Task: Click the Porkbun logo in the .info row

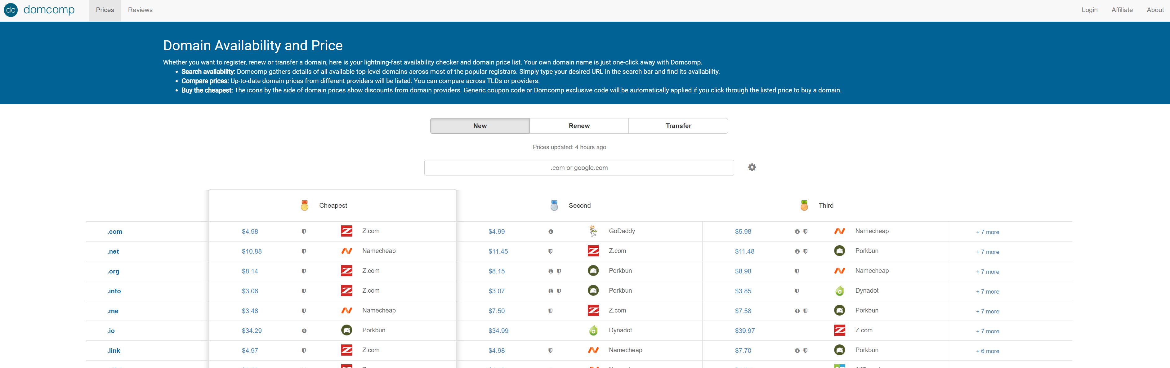Action: 593,291
